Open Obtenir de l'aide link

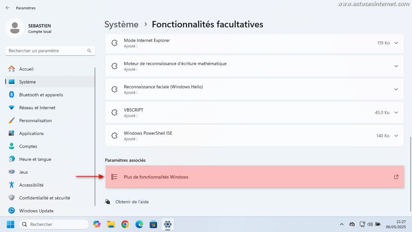tap(132, 202)
